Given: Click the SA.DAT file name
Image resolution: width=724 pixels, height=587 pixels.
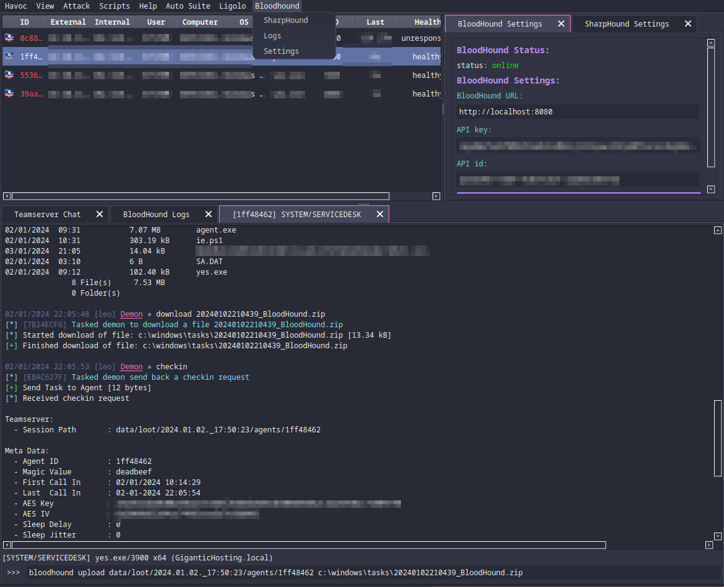Looking at the screenshot, I should (x=210, y=262).
